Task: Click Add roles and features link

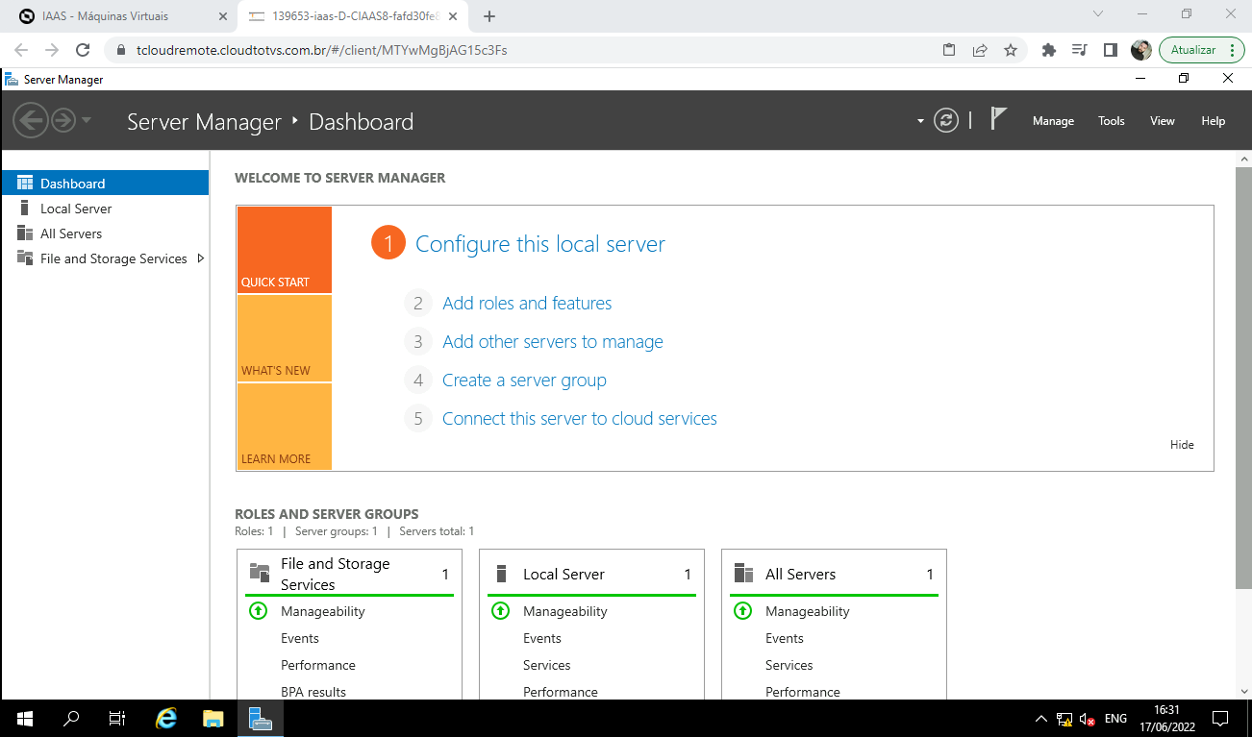Action: point(527,304)
